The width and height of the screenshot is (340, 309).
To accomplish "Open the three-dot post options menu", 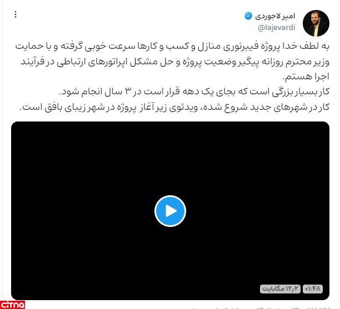I will click(16, 14).
